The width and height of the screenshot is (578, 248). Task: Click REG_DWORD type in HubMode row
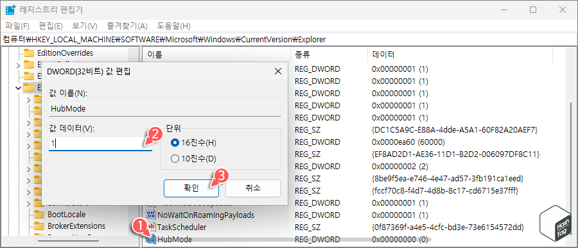(x=317, y=240)
